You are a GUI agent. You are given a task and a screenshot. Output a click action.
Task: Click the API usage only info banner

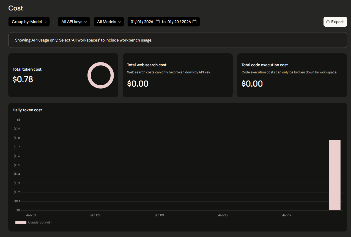click(177, 40)
